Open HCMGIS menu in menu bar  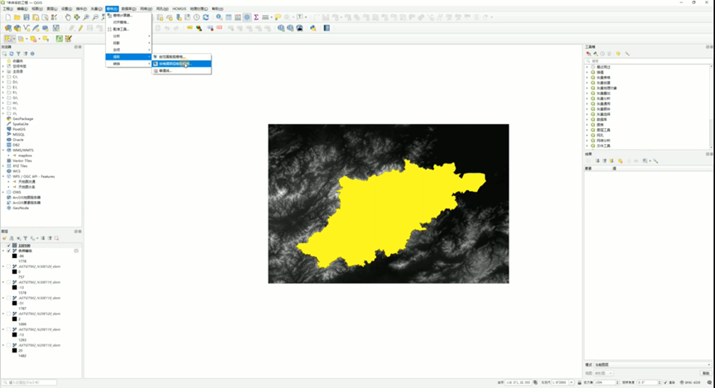point(179,8)
